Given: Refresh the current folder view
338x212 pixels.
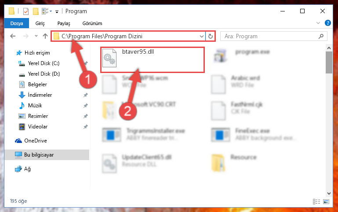Looking at the screenshot, I should 211,36.
